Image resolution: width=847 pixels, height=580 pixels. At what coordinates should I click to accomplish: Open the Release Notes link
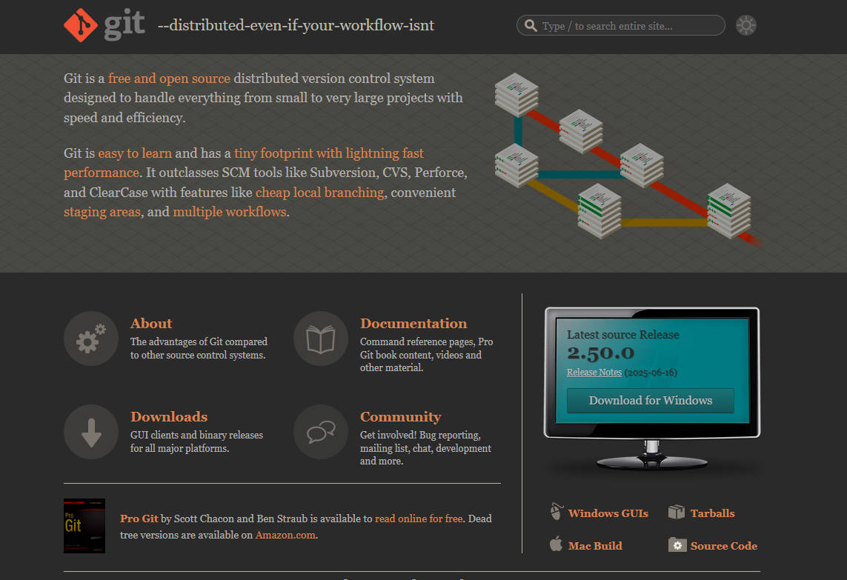coord(594,372)
